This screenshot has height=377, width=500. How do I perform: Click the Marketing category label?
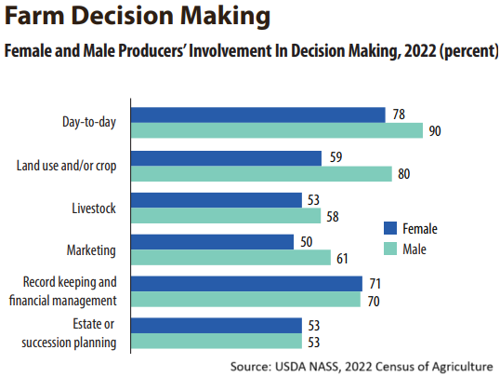click(91, 250)
